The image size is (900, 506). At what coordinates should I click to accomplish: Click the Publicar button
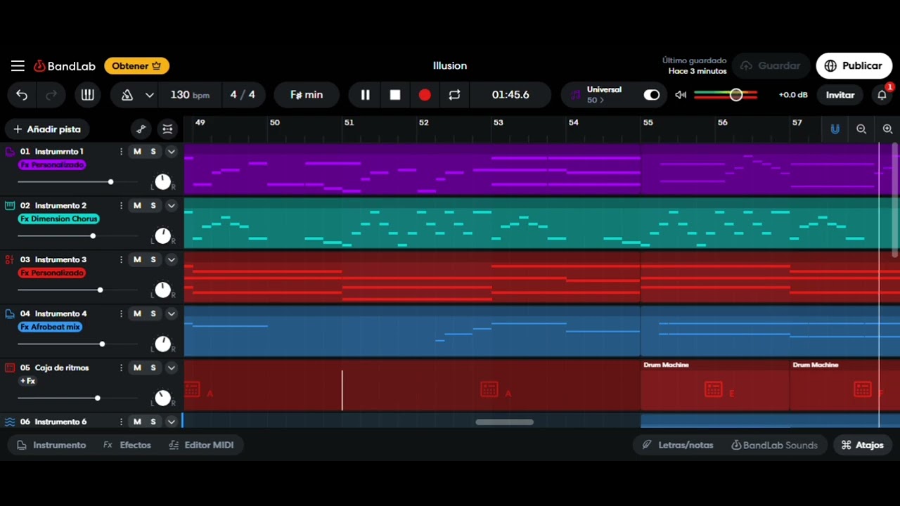tap(854, 66)
